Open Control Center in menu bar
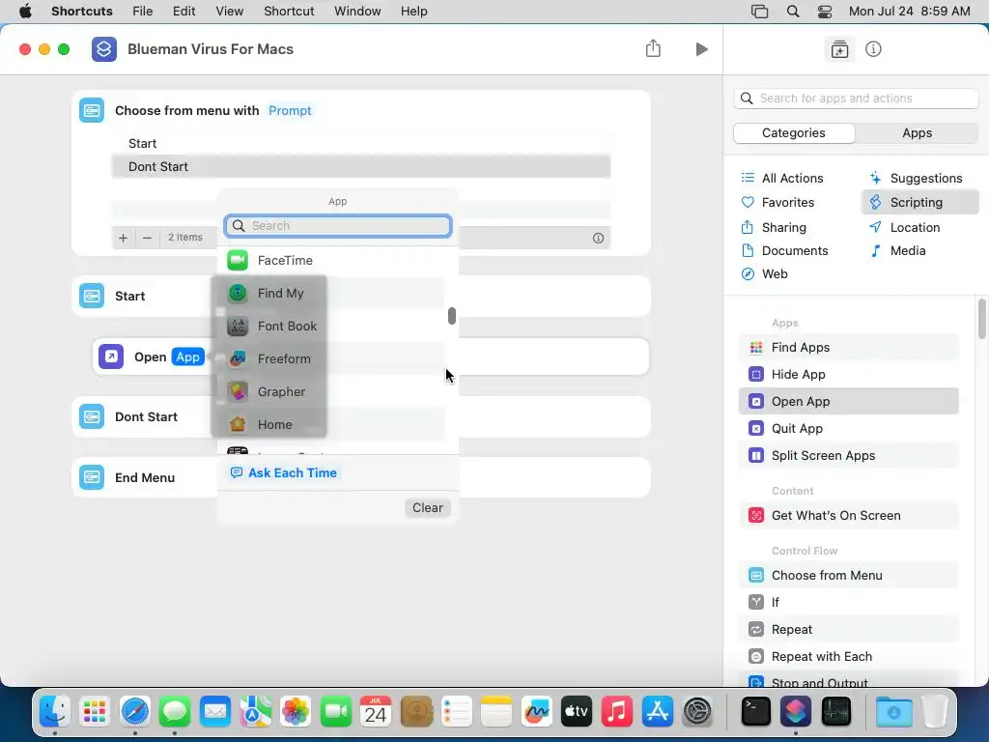The image size is (989, 742). pyautogui.click(x=825, y=12)
